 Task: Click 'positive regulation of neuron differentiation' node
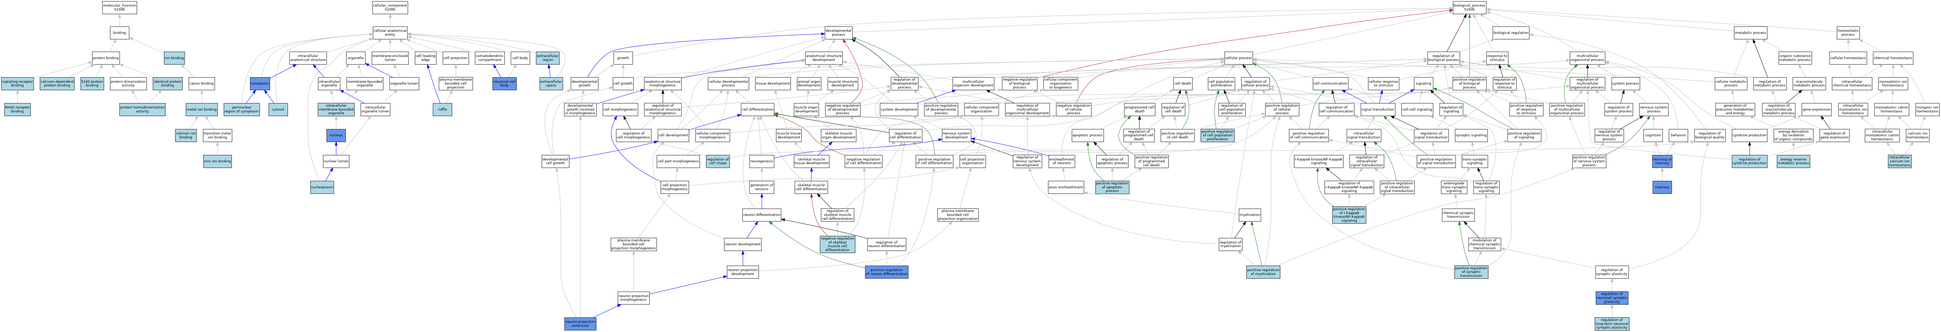[887, 272]
